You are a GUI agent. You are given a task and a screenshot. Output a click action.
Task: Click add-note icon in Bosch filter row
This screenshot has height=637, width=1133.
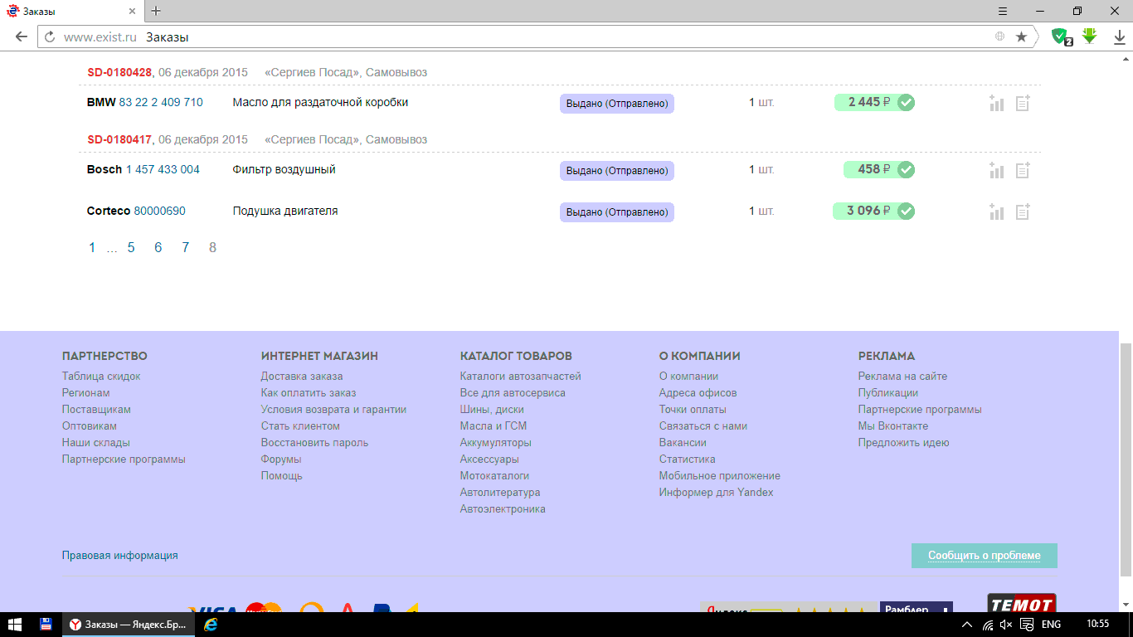pos(1023,171)
